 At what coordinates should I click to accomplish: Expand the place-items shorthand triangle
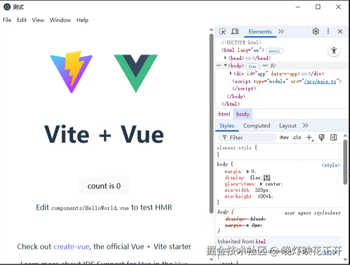click(261, 184)
